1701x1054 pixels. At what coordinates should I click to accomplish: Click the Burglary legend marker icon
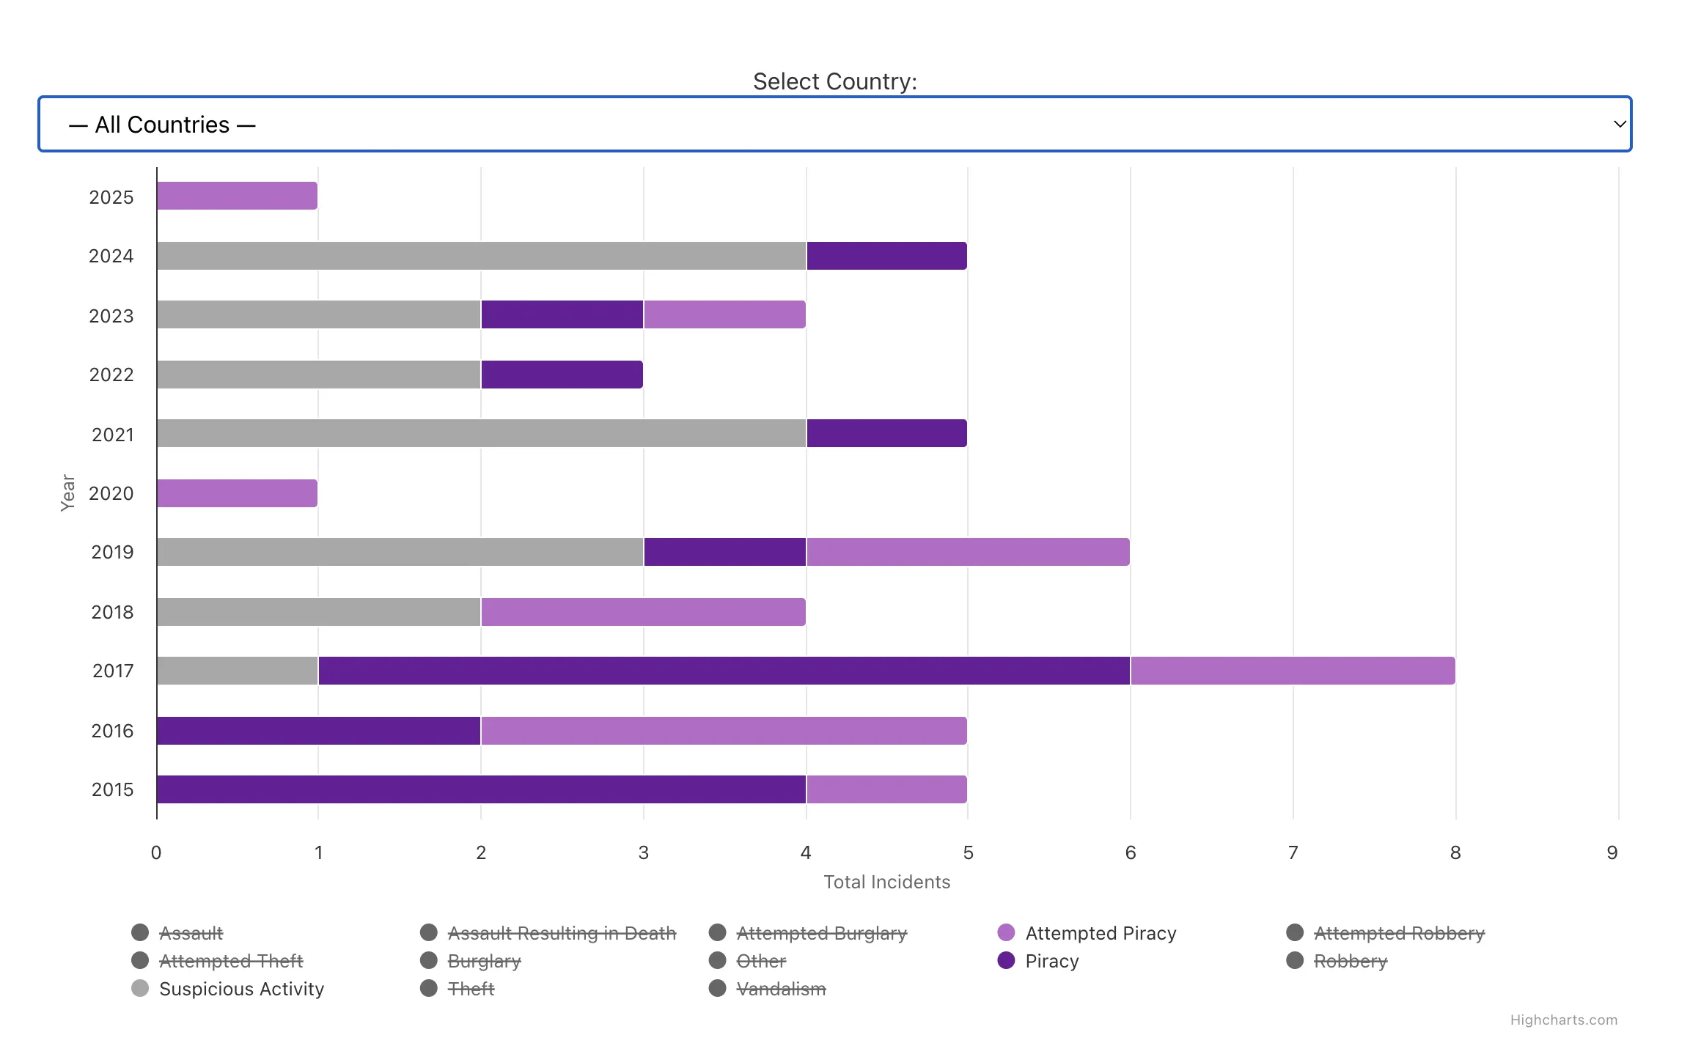428,961
